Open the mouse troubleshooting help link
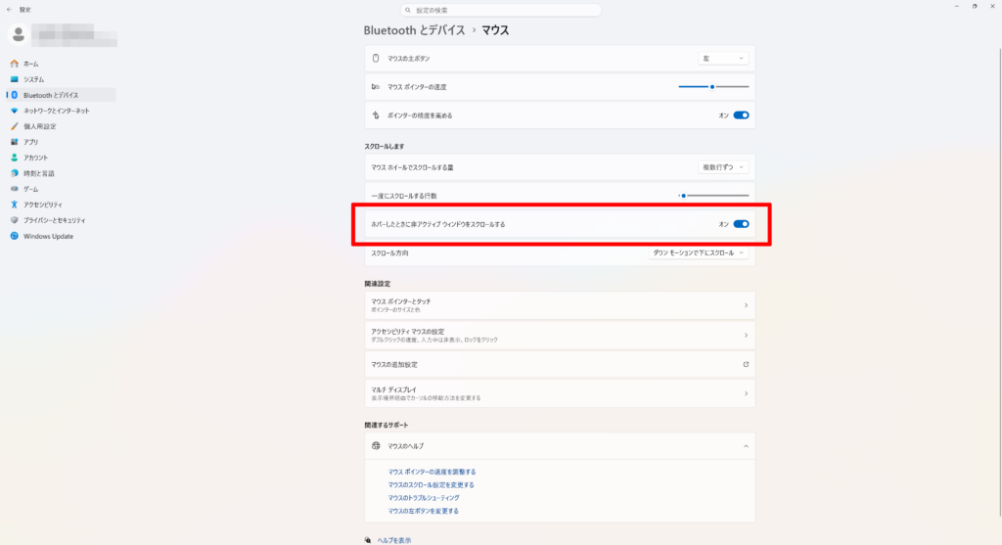 (x=424, y=498)
